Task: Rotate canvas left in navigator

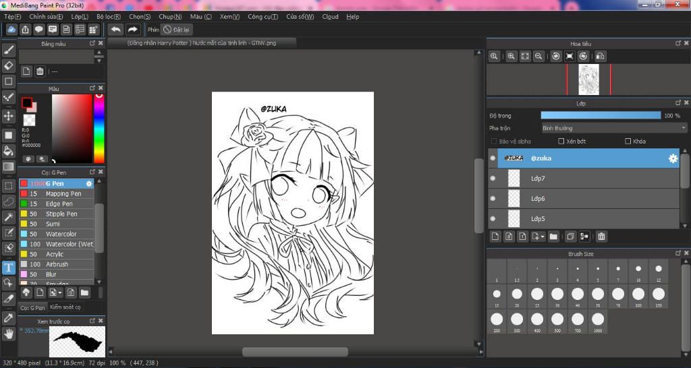Action: (x=556, y=57)
